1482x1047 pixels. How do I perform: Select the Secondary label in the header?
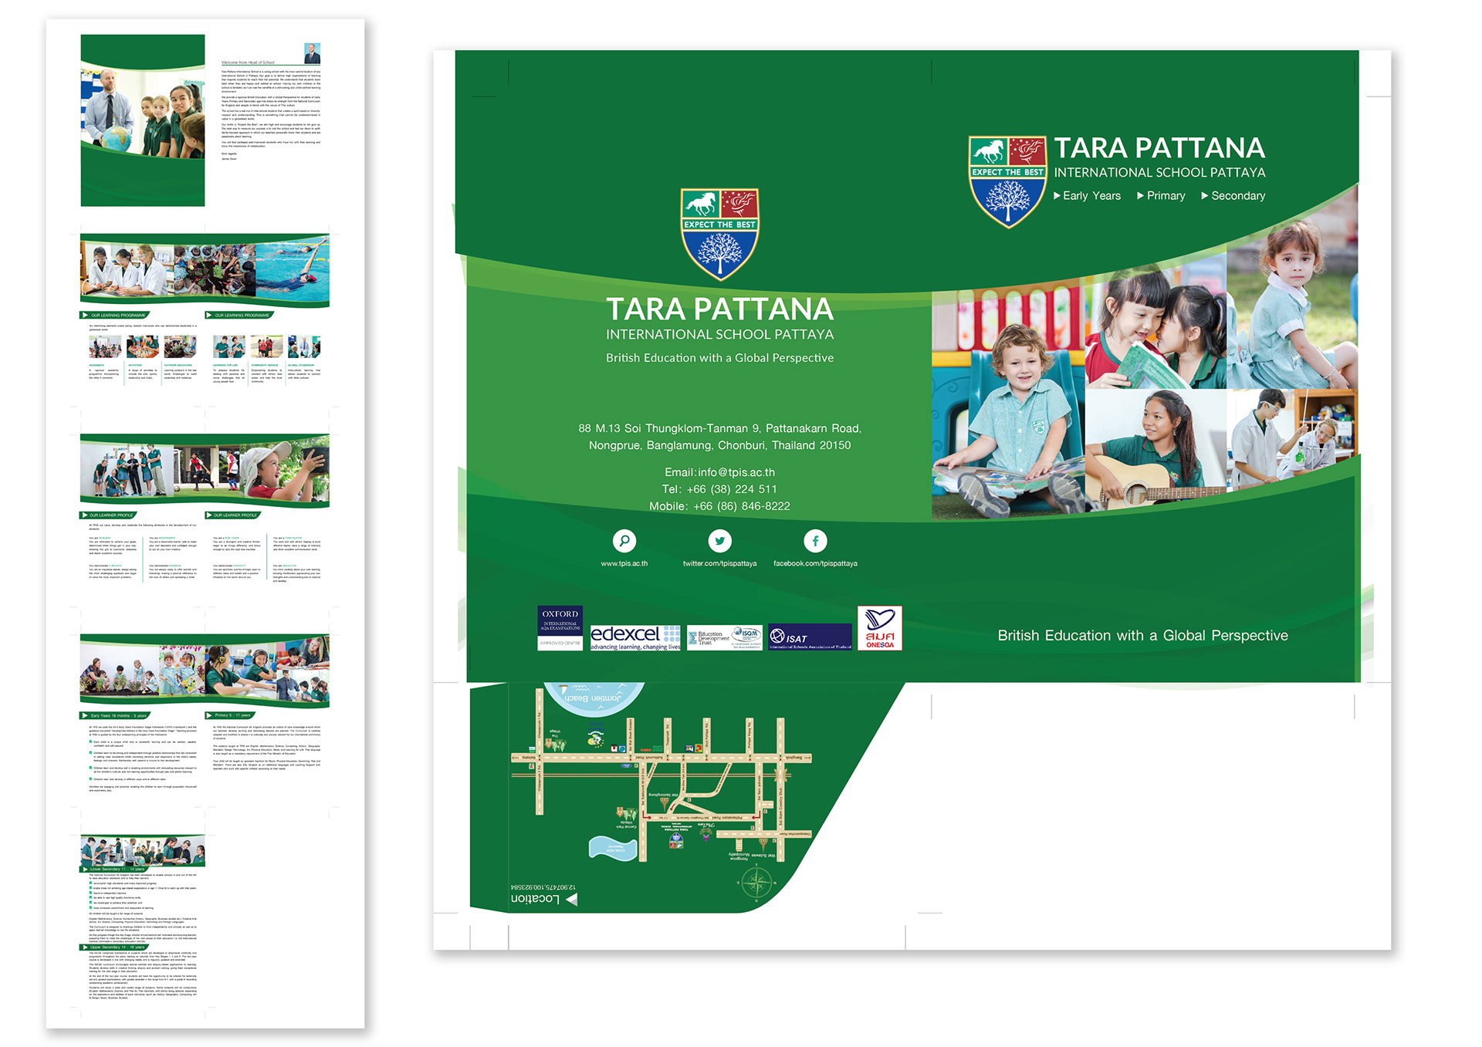coord(1238,196)
